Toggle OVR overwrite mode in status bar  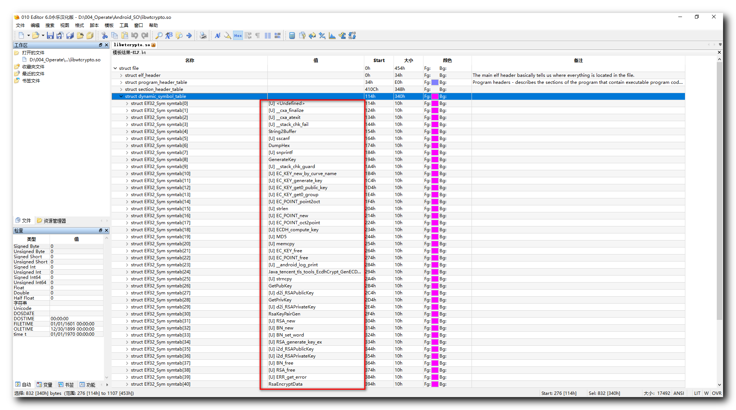coord(716,393)
